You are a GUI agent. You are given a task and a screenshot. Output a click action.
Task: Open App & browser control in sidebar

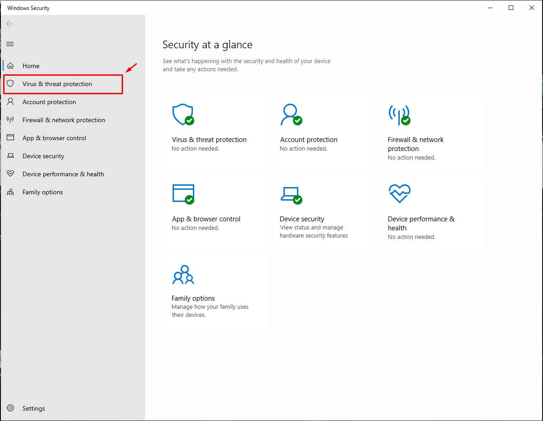[54, 138]
